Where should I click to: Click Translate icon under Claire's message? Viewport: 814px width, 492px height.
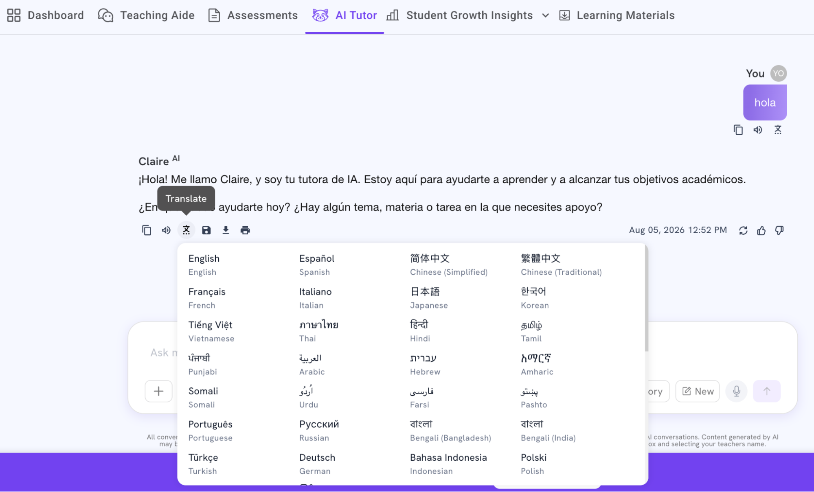click(186, 230)
